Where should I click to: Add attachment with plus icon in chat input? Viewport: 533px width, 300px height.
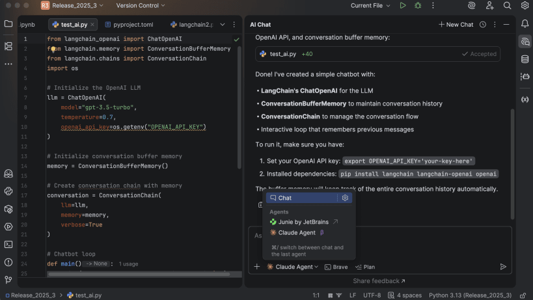coord(257,267)
